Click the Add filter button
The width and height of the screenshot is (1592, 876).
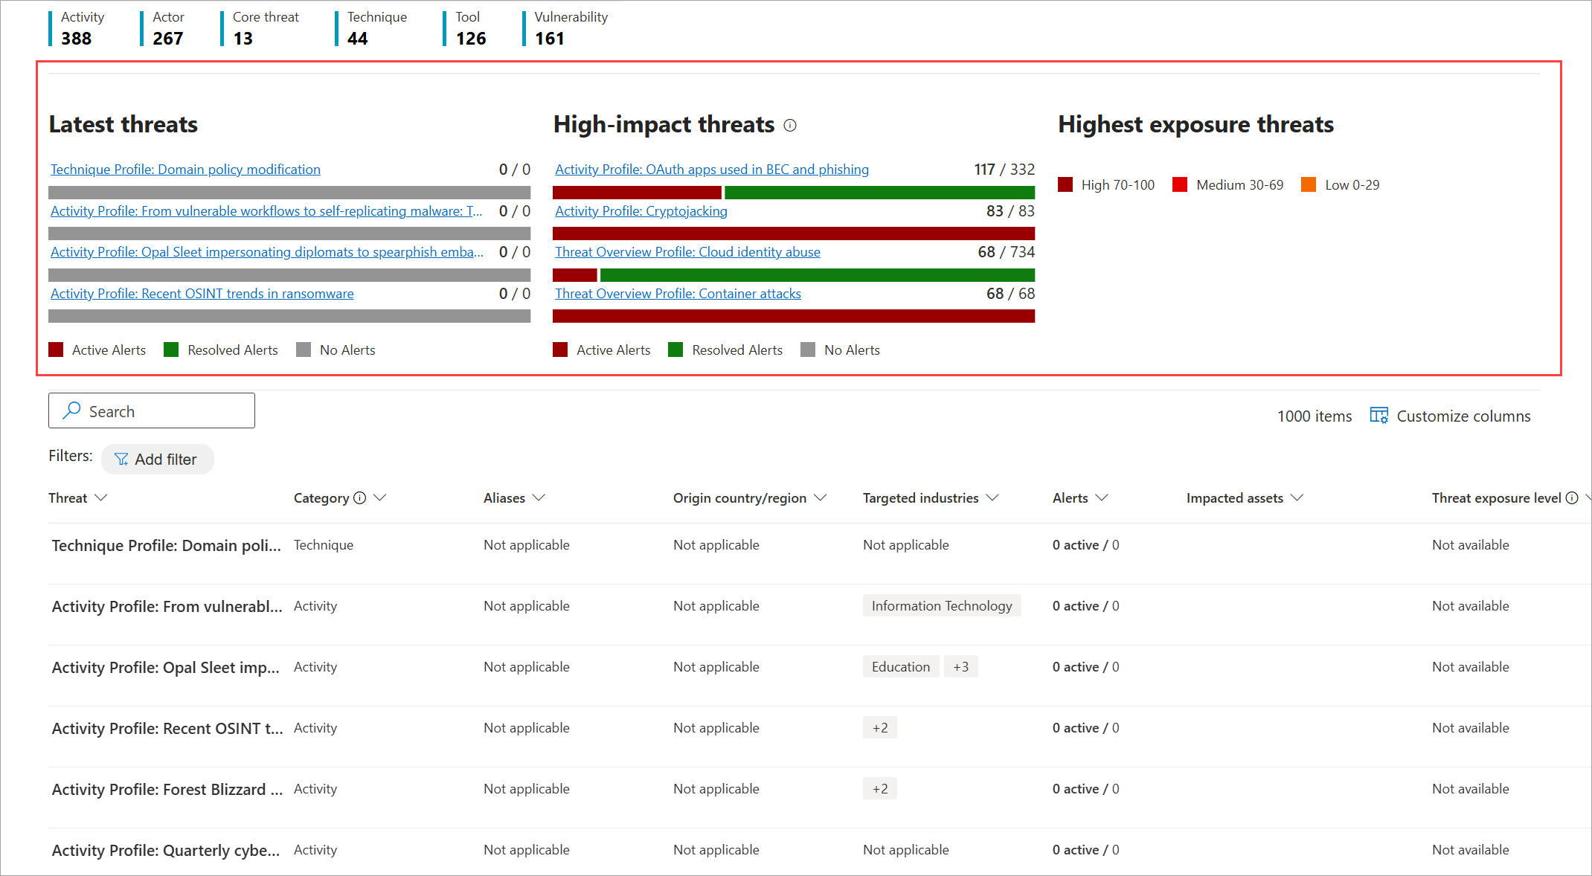(x=157, y=460)
